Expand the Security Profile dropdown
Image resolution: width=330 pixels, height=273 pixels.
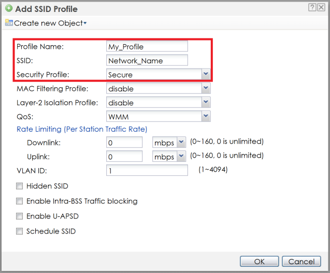[x=206, y=74]
